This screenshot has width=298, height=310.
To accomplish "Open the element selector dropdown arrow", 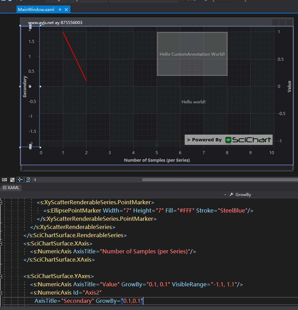I will click(225, 195).
